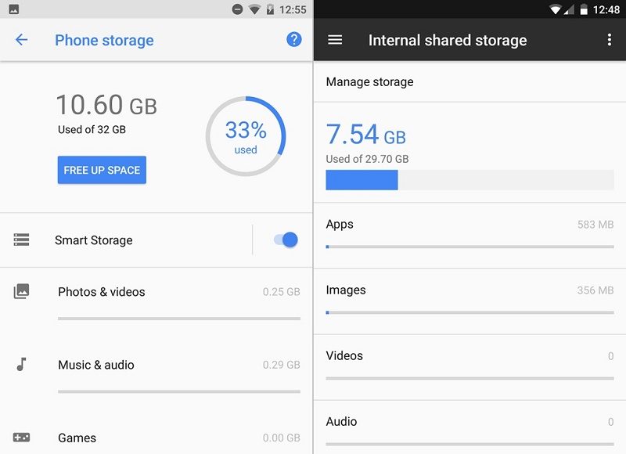Screen dimensions: 626x454
Task: Tap the back arrow in Phone storage
Action: 21,40
